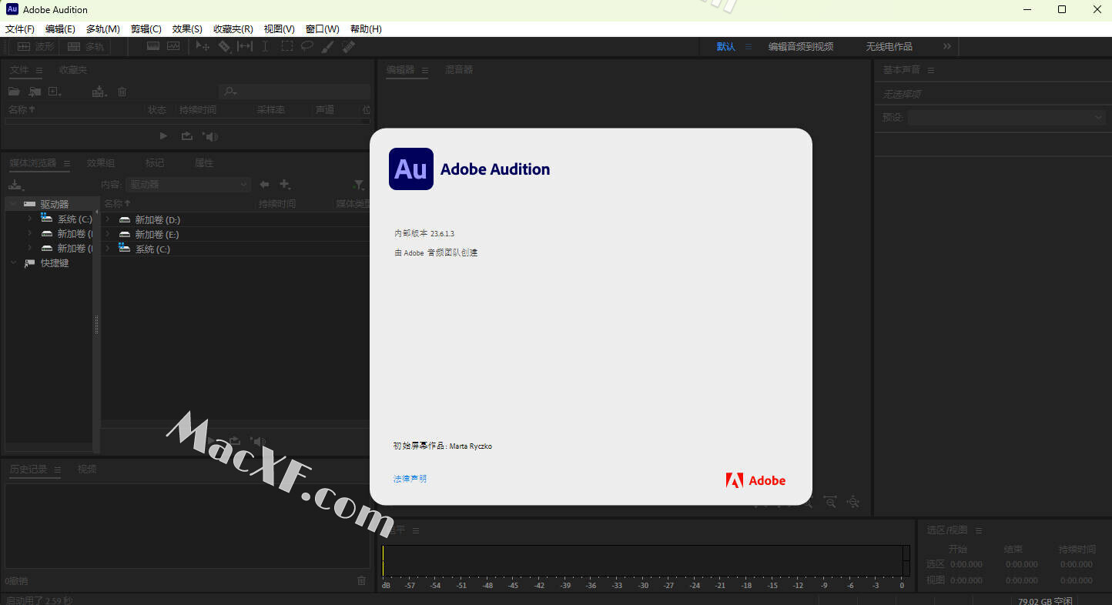
Task: Collapse the 快捷键 tree node
Action: (13, 263)
